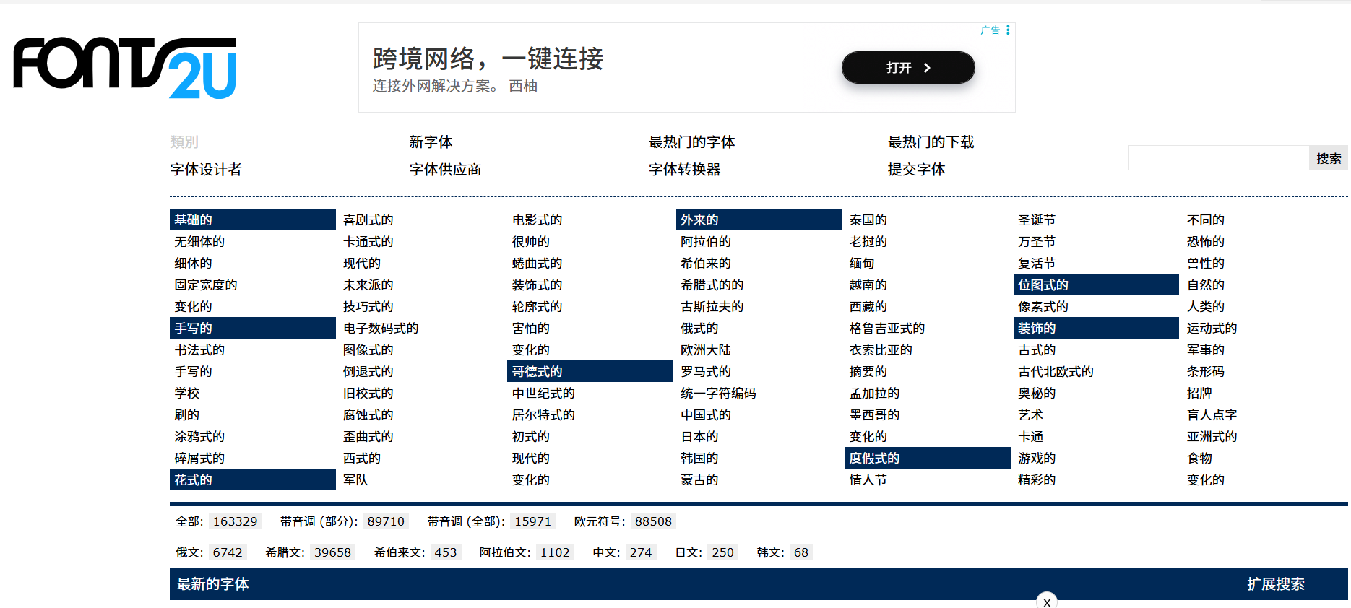
Task: Select the 哥德式的 category header
Action: 537,371
